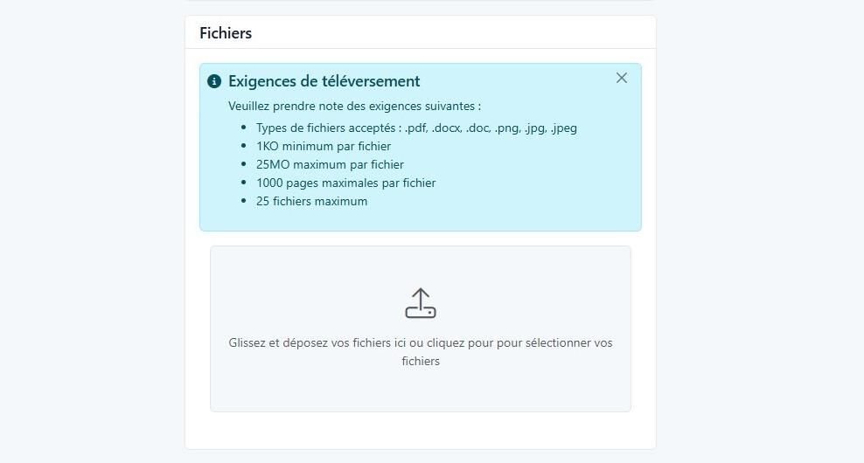Click the Exigences de téléversement title
Image resolution: width=864 pixels, height=463 pixels.
(x=324, y=81)
